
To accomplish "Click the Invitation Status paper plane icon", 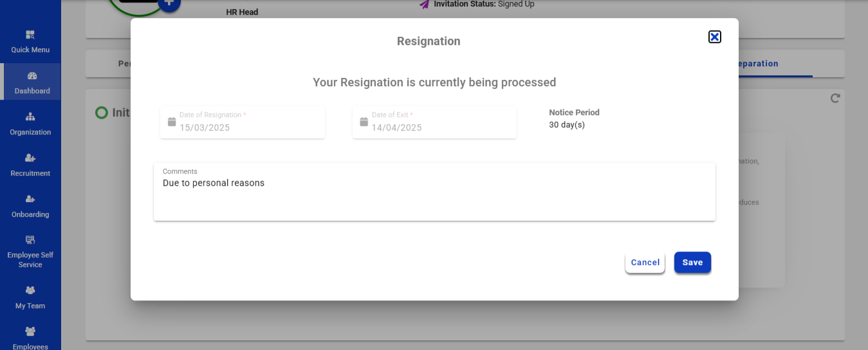I will (424, 5).
